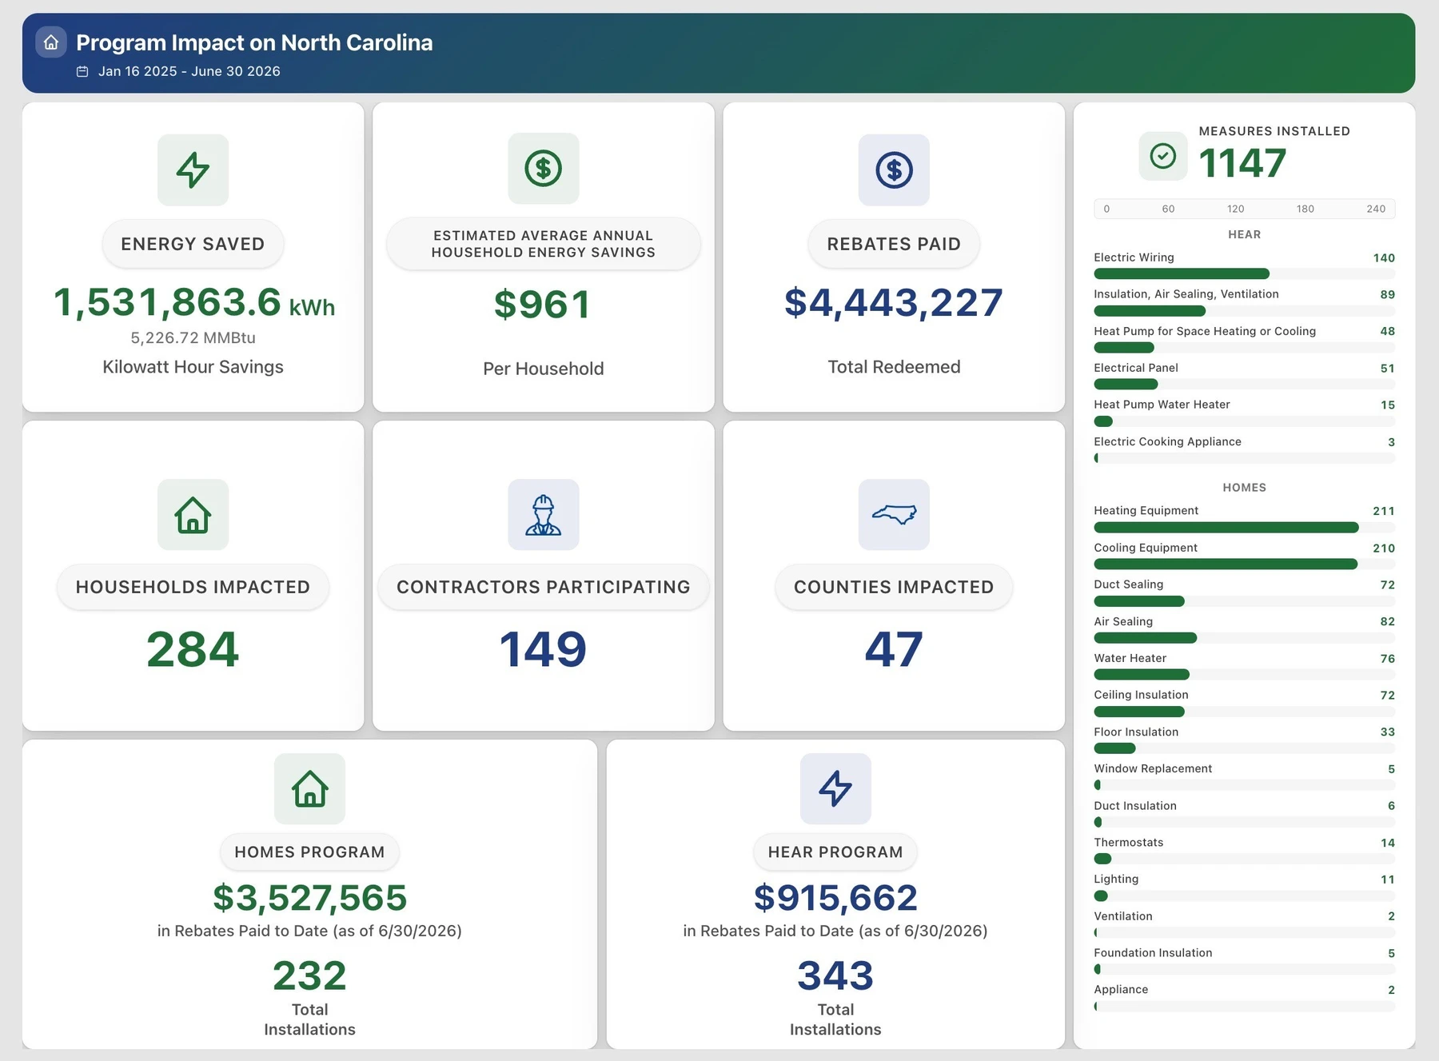Viewport: 1439px width, 1061px height.
Task: Click the '$915,662' HEAR rebates amount
Action: (835, 898)
